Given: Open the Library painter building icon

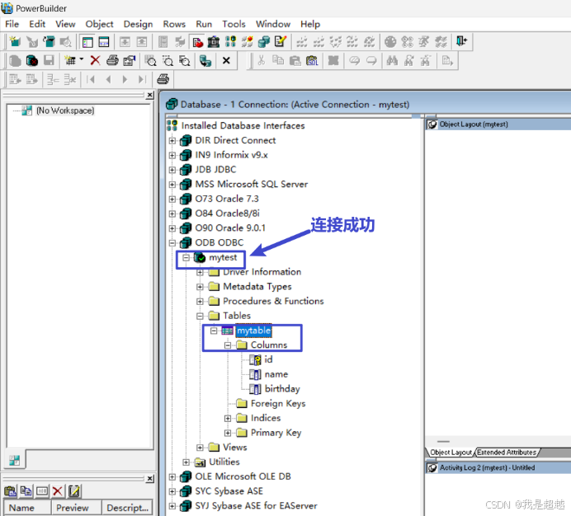Looking at the screenshot, I should coord(214,42).
